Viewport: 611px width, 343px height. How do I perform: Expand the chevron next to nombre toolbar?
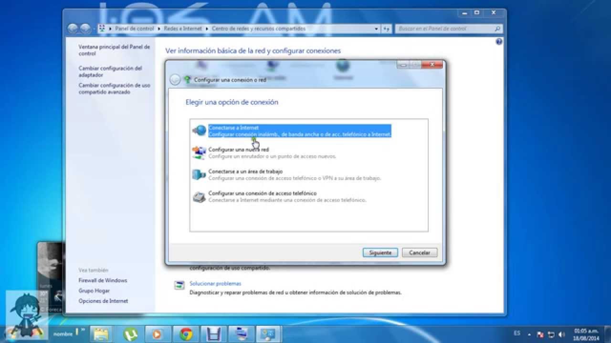(x=83, y=330)
